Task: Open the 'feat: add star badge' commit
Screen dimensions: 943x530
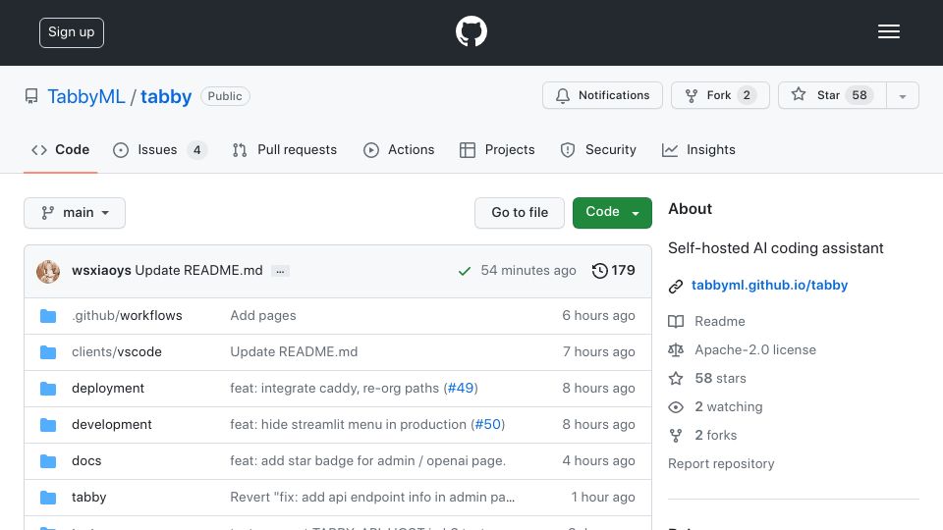Action: pyautogui.click(x=367, y=460)
